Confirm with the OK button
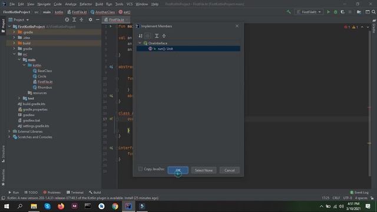 pyautogui.click(x=178, y=170)
